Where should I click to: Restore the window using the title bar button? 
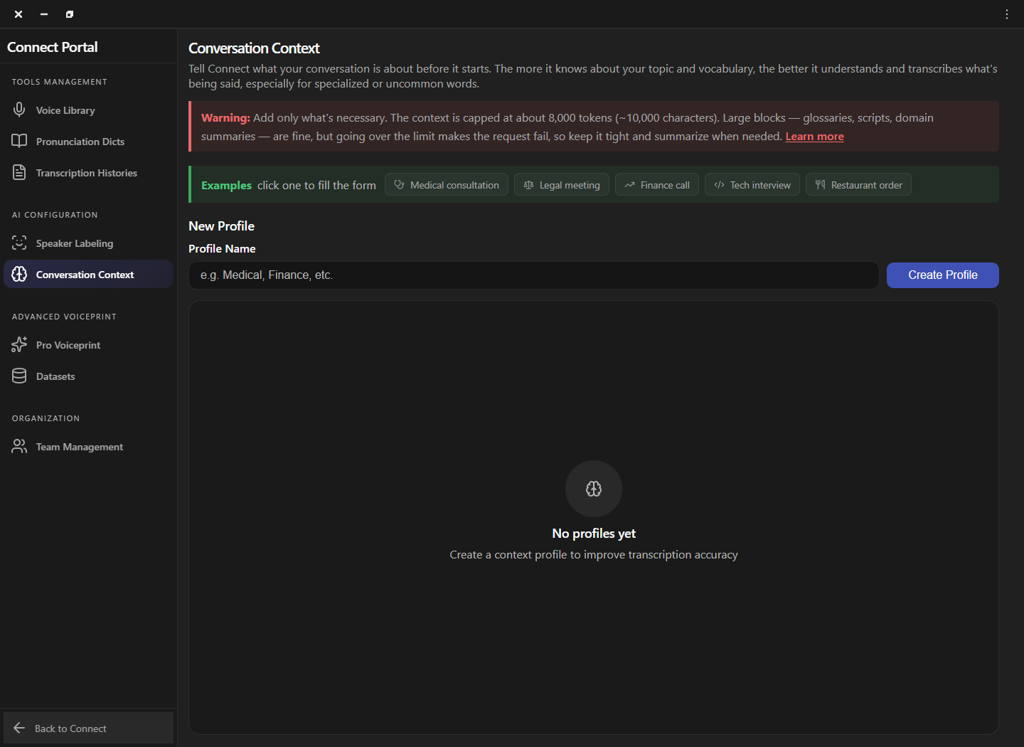(x=70, y=14)
